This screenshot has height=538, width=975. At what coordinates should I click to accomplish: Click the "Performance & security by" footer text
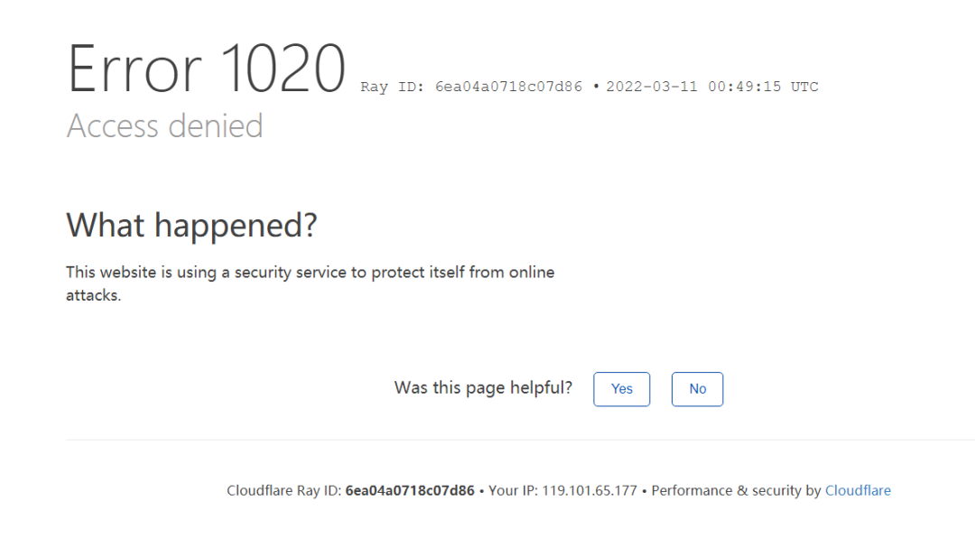[736, 491]
